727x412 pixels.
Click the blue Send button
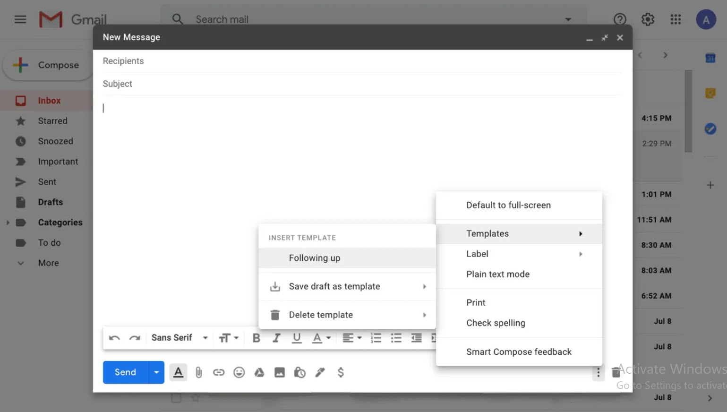tap(125, 372)
